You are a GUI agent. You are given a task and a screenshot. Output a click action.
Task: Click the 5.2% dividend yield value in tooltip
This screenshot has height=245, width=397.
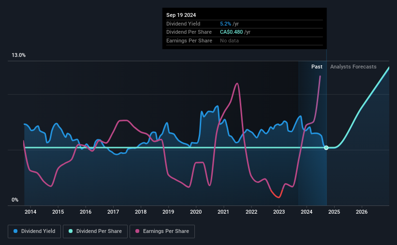(225, 24)
